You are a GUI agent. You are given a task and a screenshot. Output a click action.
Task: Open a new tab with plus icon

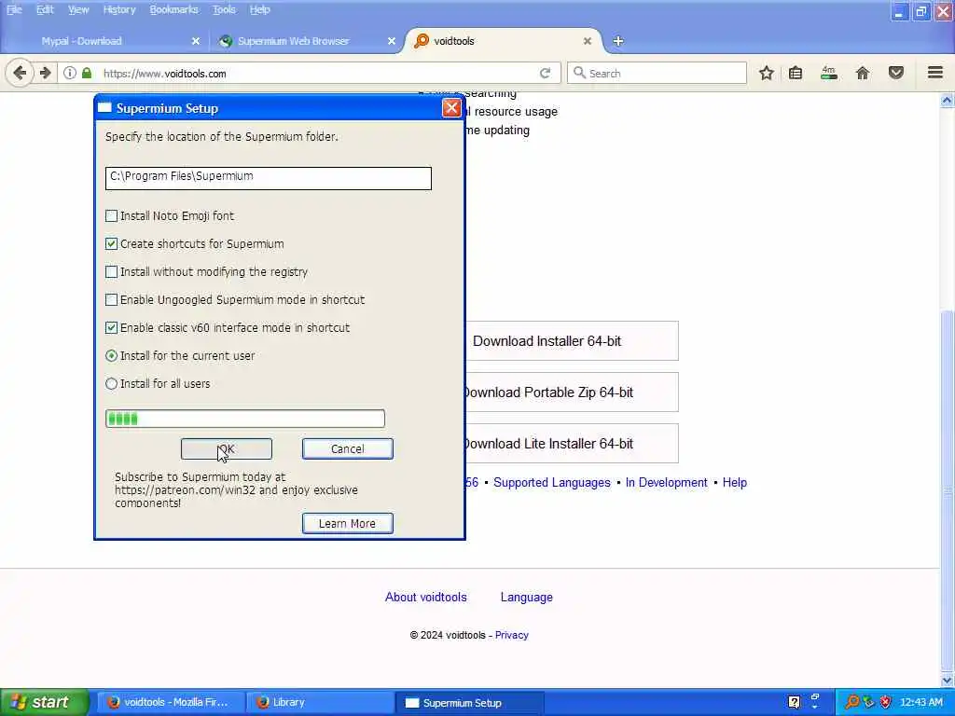click(x=618, y=41)
